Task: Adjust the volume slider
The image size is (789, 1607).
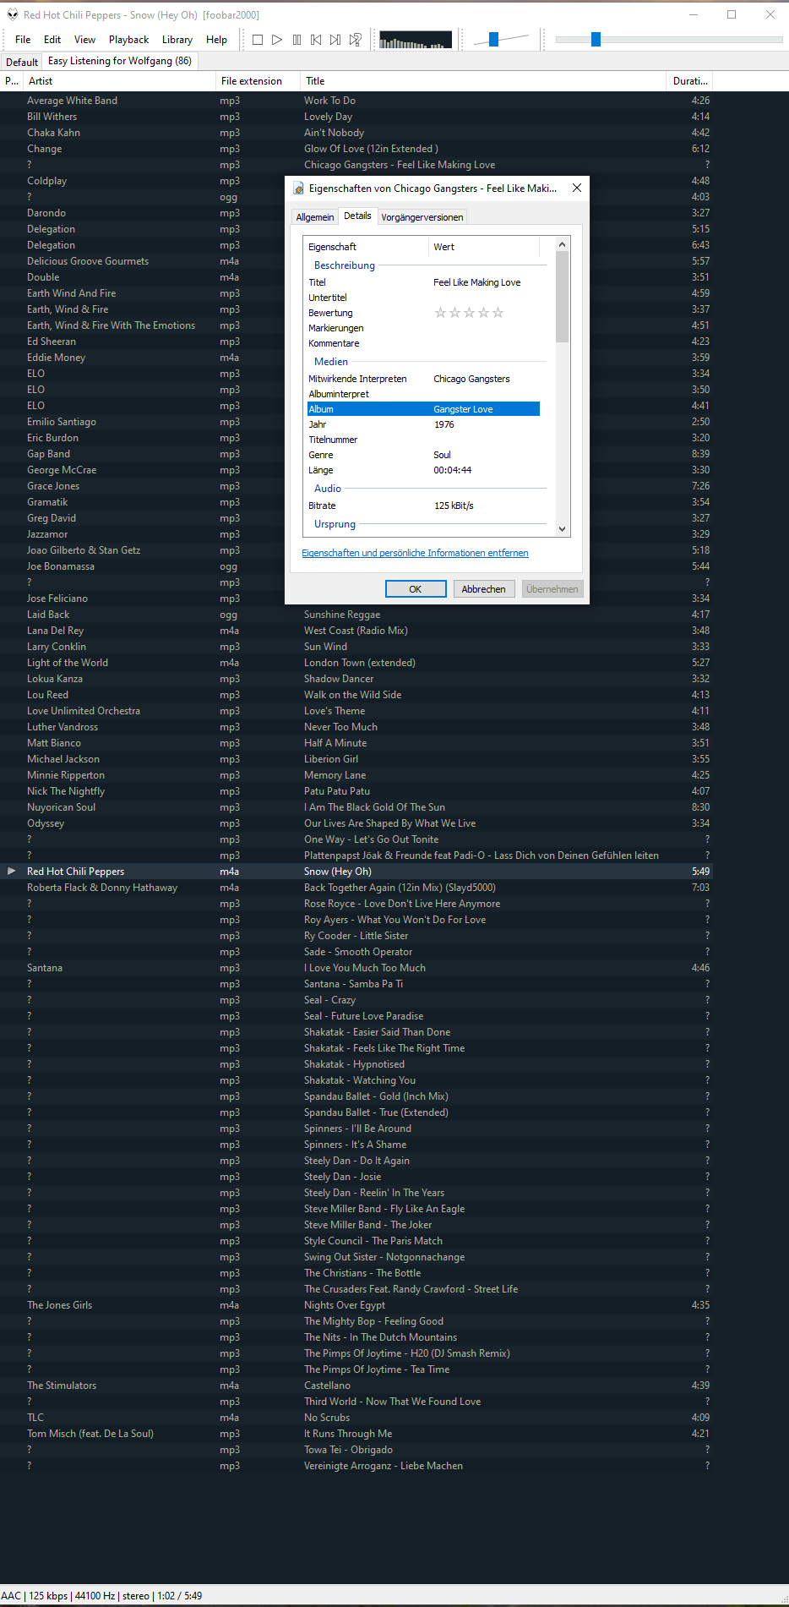Action: coord(494,39)
